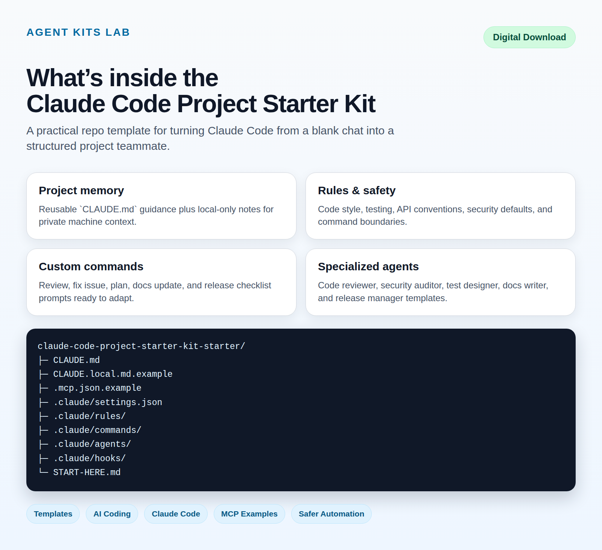Select the Claude Code tag
This screenshot has width=602, height=550.
click(176, 514)
